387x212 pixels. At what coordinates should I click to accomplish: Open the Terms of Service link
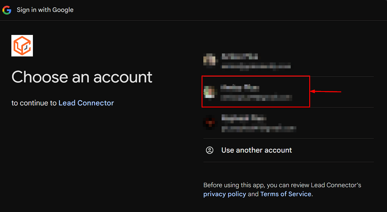286,194
